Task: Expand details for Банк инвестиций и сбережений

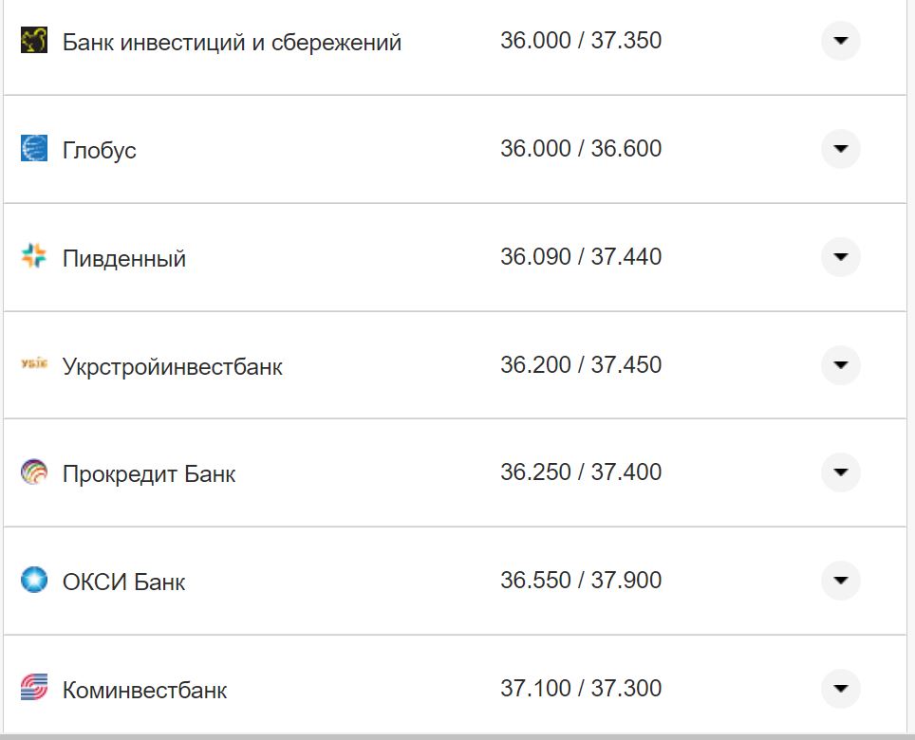Action: click(x=839, y=41)
